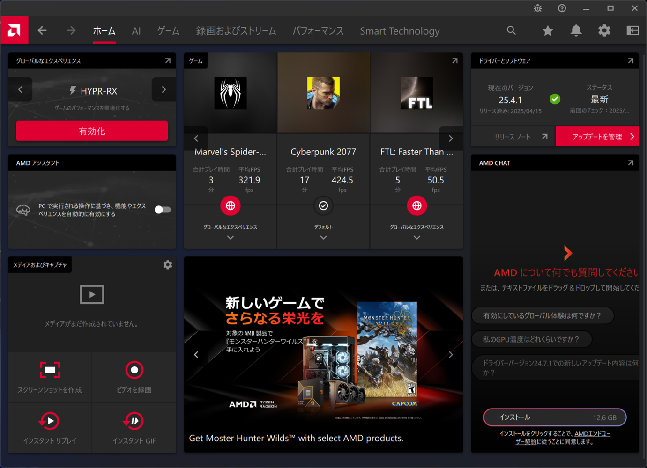Expand Cyberpunk 2077 profile chevron
Image resolution: width=647 pixels, height=468 pixels.
323,238
